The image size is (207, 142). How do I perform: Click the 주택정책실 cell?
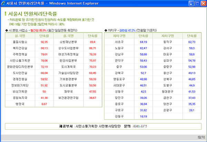coord(20,54)
